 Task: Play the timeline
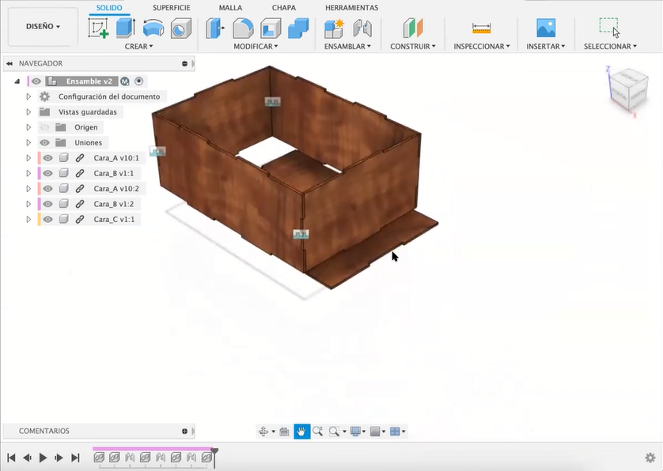[x=43, y=458]
